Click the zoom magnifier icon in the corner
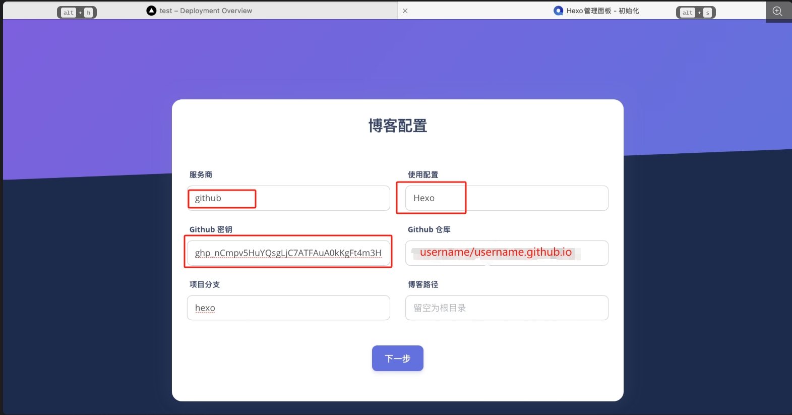The width and height of the screenshot is (792, 415). [x=778, y=11]
